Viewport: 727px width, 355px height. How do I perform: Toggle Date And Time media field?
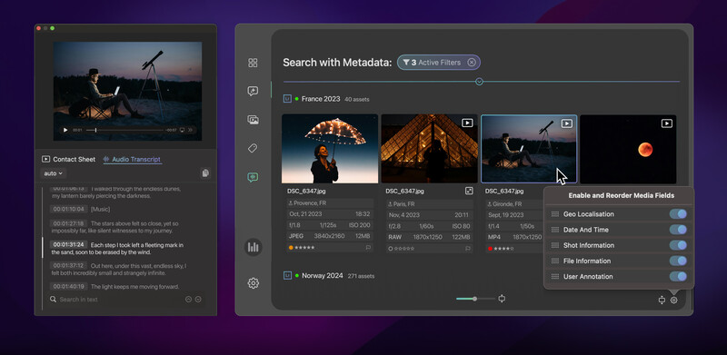[678, 230]
